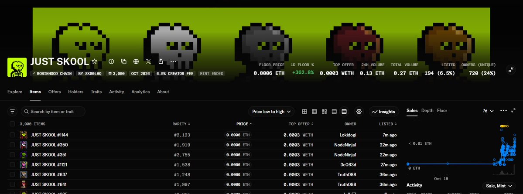Image resolution: width=523 pixels, height=194 pixels.
Task: Go to the Explore tab
Action: click(15, 92)
